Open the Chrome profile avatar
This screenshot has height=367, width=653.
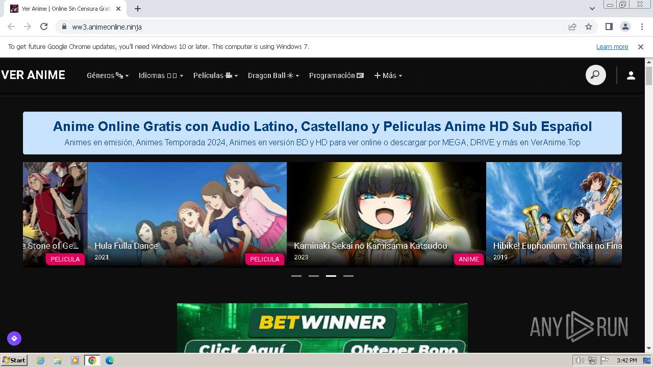tap(625, 27)
